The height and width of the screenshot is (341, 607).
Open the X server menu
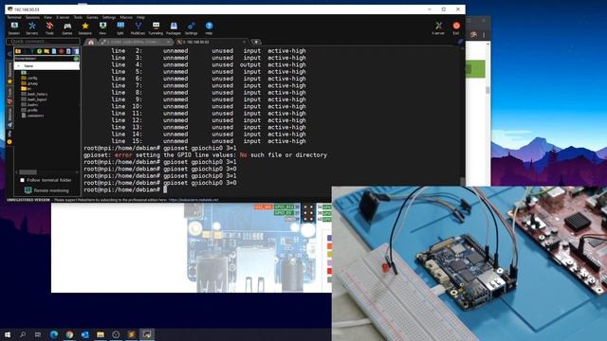click(x=63, y=17)
